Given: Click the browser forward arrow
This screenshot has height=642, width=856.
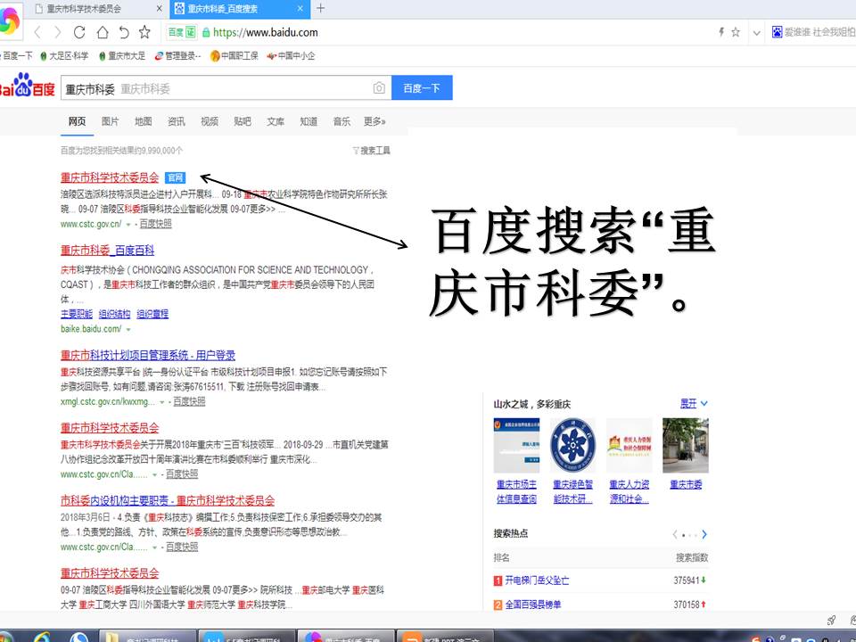Looking at the screenshot, I should (x=57, y=32).
